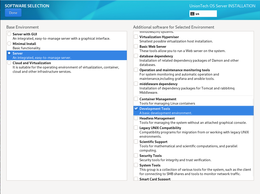Click the 'Smart Card Support' label
Screen dimensions: 260x194
[155, 179]
